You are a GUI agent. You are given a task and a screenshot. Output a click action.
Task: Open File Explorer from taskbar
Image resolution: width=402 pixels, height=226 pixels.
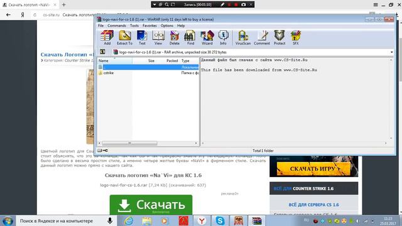146,220
